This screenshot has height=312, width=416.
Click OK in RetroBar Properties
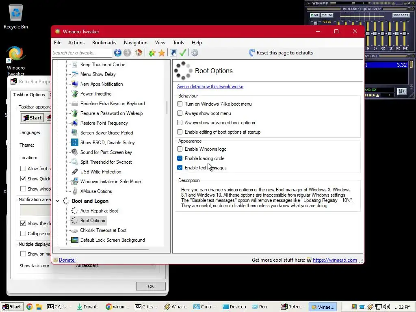coord(151,286)
